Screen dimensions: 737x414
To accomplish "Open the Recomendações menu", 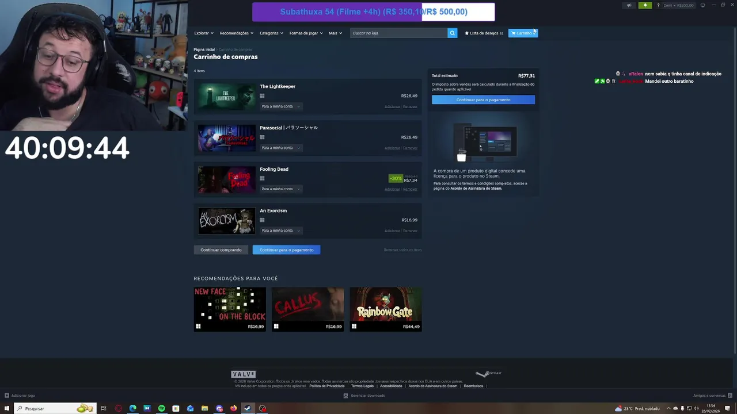I will coord(236,33).
